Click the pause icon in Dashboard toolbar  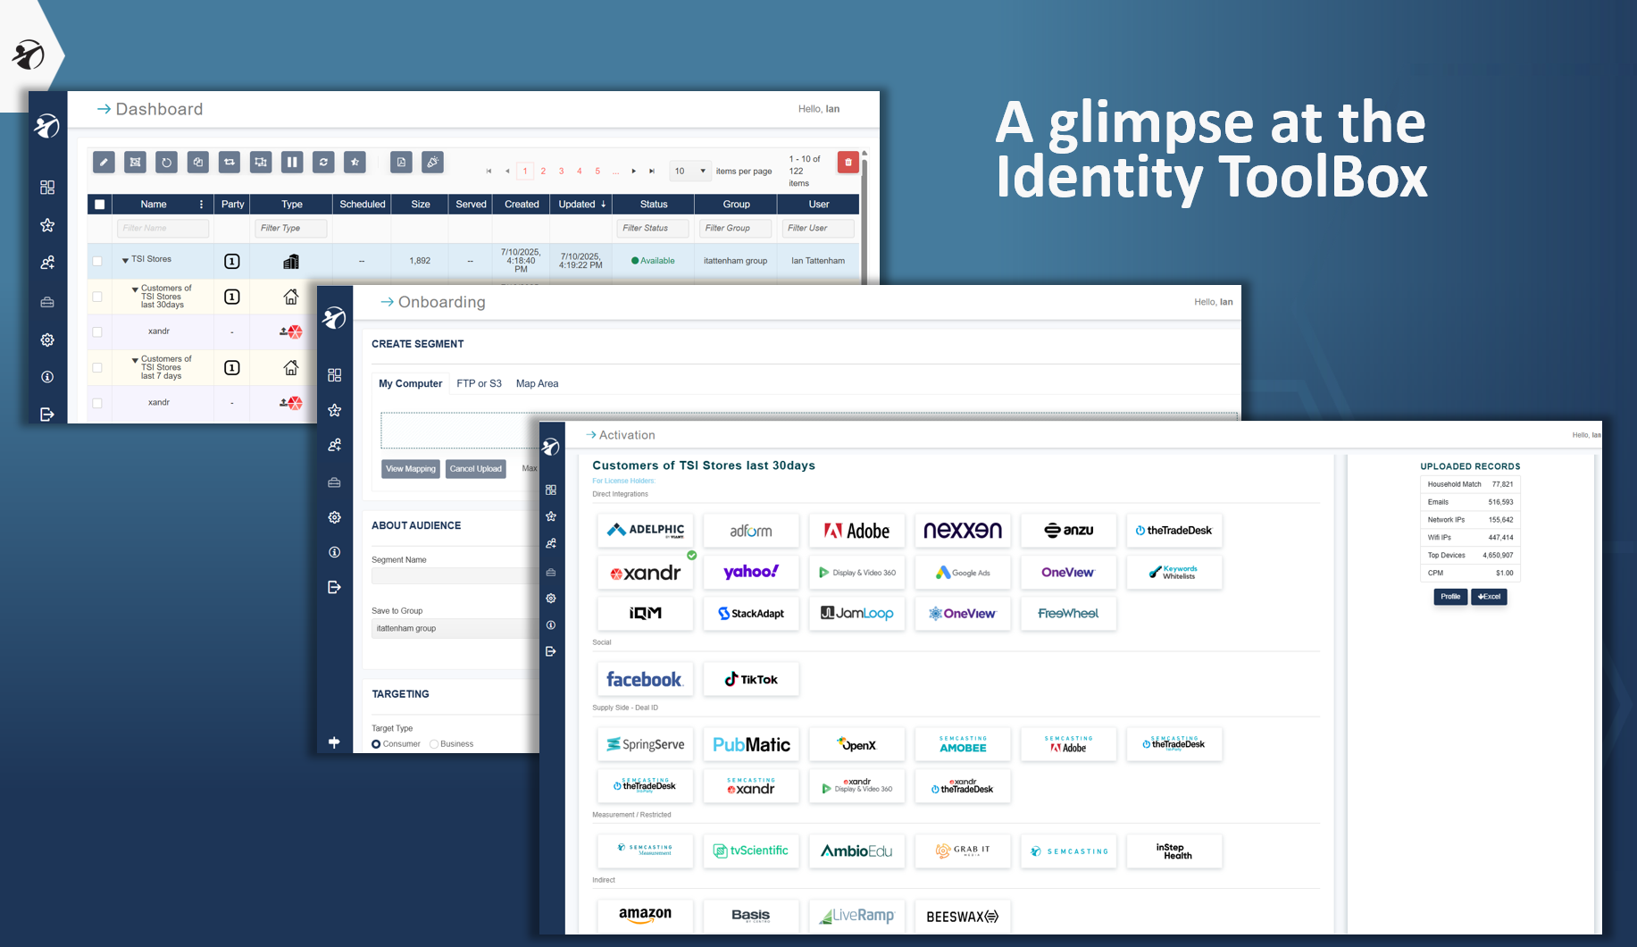pyautogui.click(x=292, y=162)
